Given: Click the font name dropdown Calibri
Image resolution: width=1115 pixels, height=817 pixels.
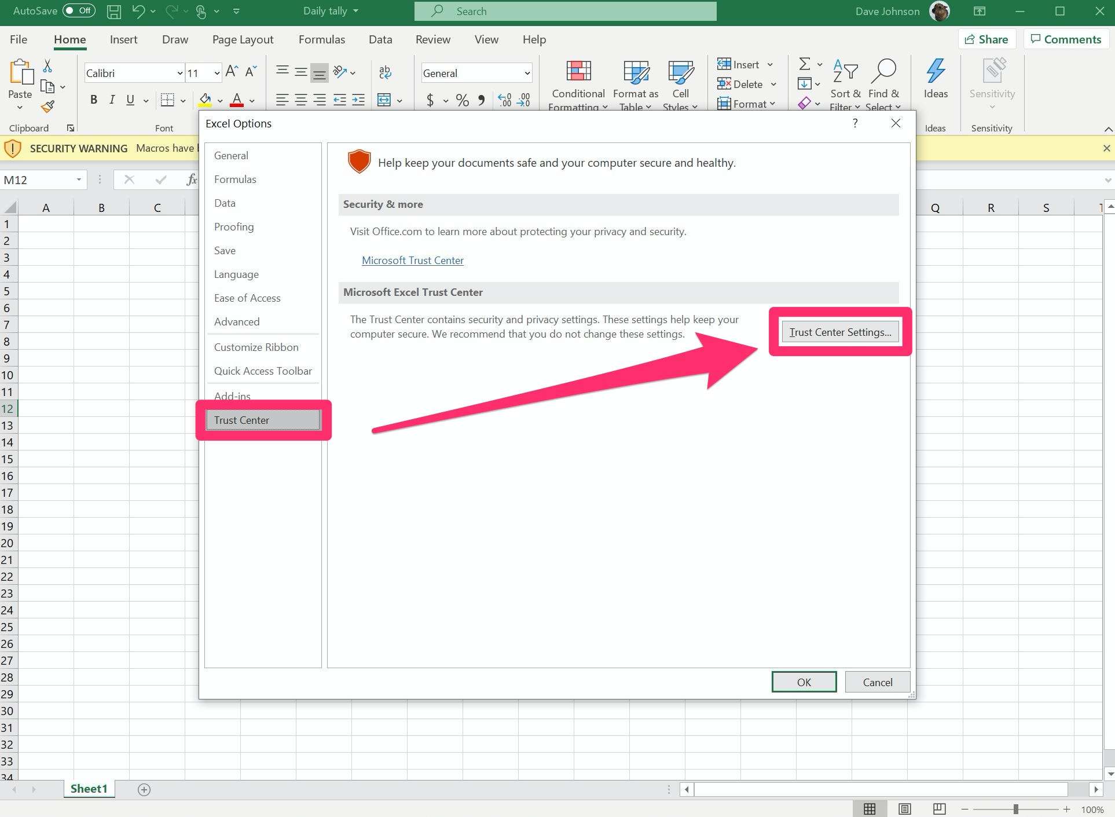Looking at the screenshot, I should [131, 73].
